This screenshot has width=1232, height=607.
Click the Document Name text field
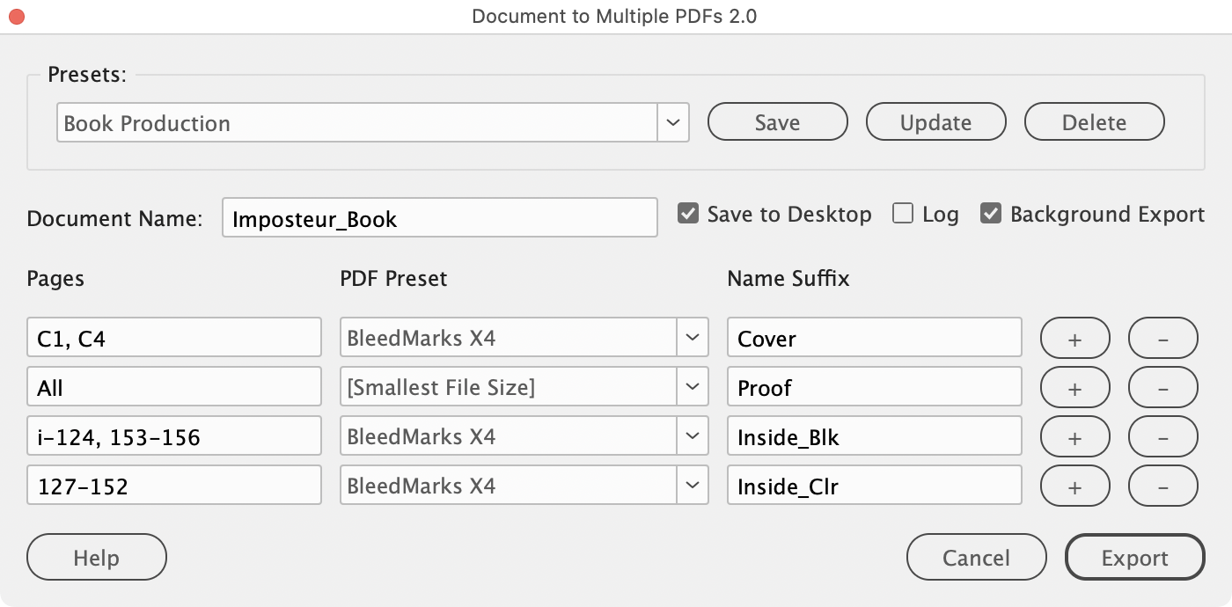439,218
